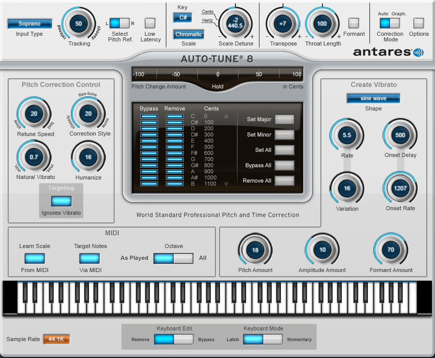The width and height of the screenshot is (435, 358).
Task: Click the Formant Amount knob
Action: click(390, 250)
